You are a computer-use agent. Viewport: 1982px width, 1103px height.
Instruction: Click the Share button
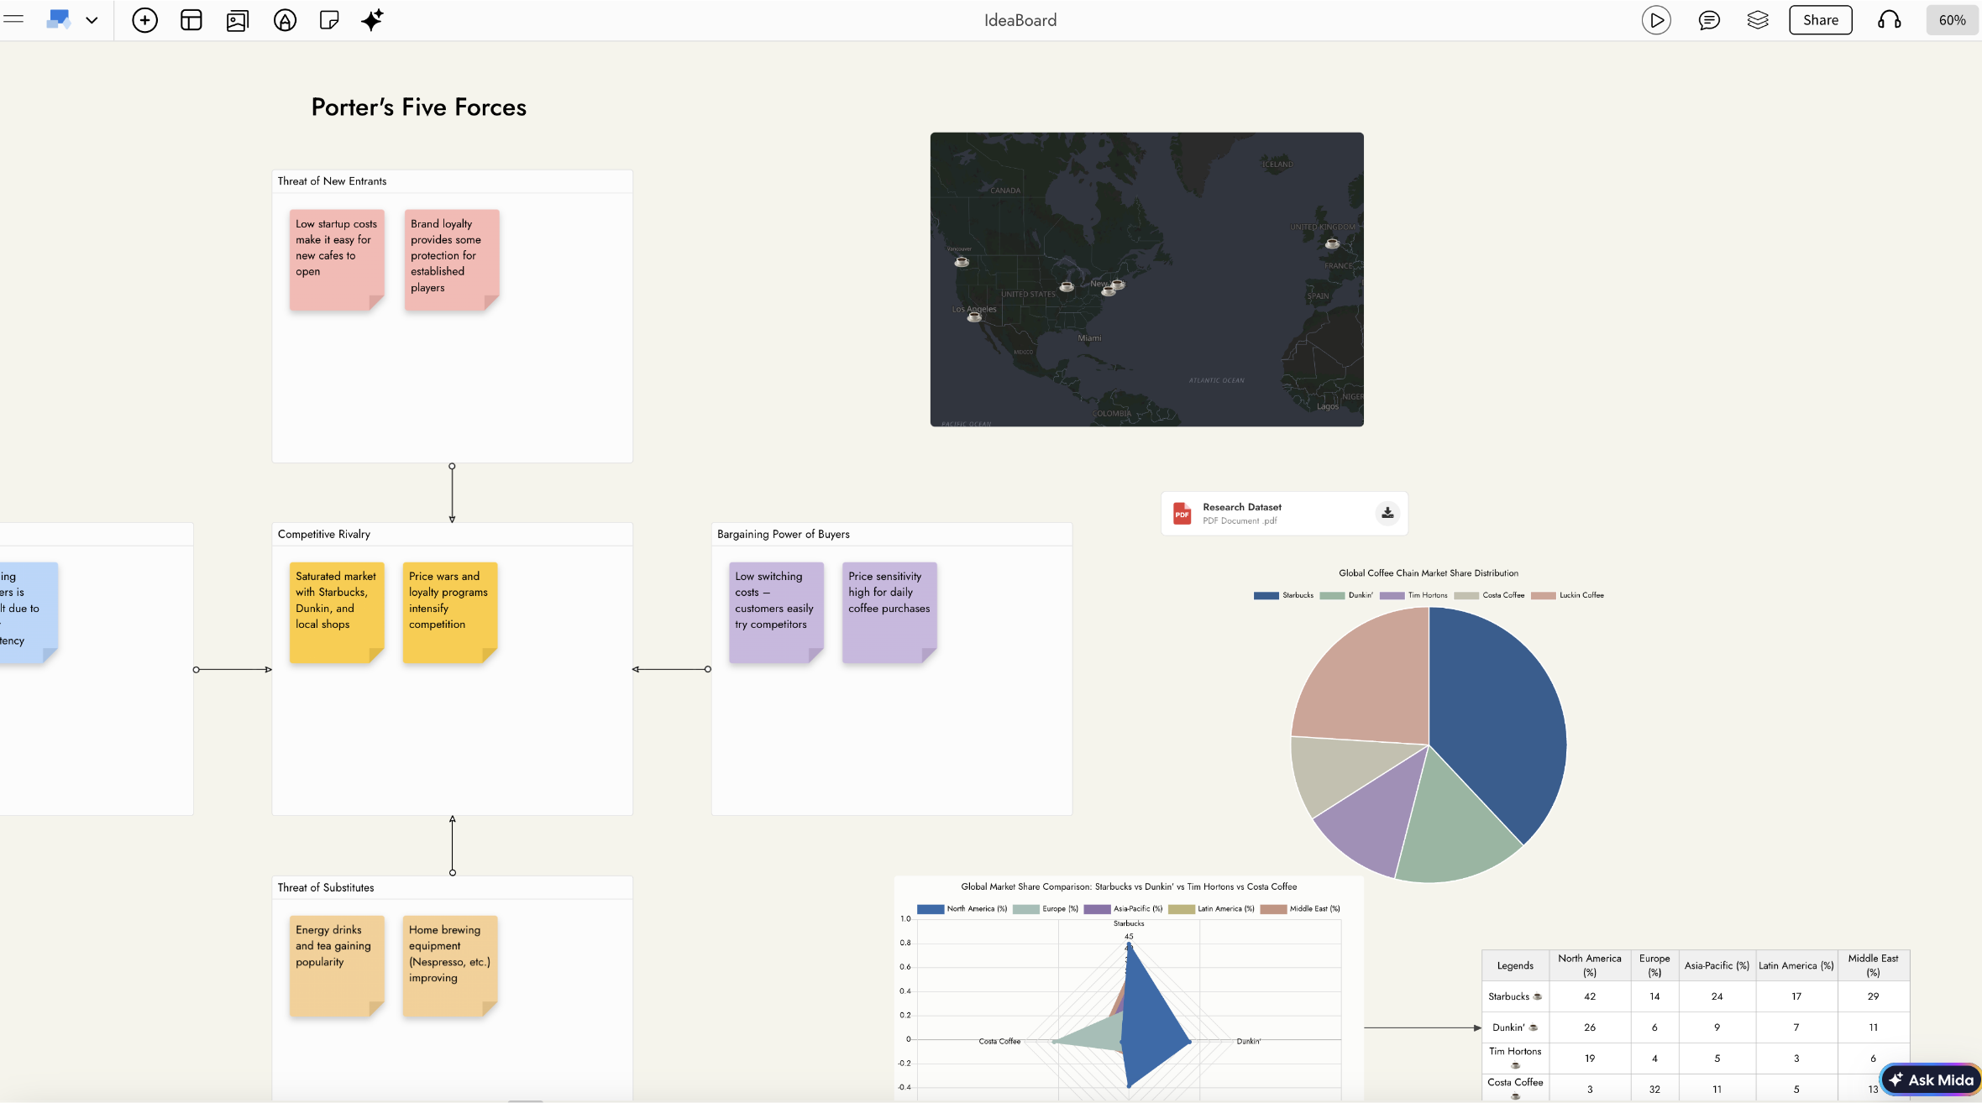coord(1821,20)
